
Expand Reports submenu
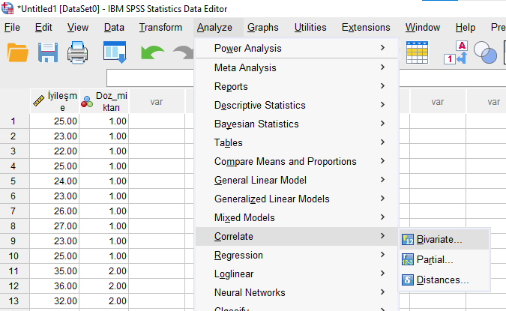click(x=297, y=86)
